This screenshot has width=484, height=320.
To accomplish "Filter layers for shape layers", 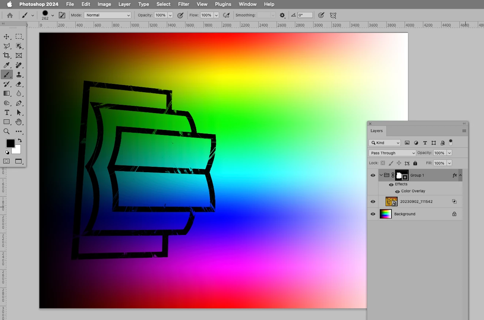I will coord(434,143).
